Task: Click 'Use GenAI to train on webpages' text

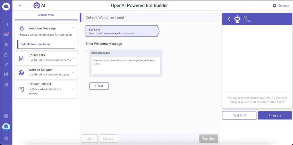Action: click(x=49, y=74)
